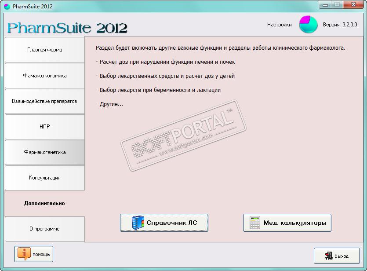Image resolution: width=367 pixels, height=271 pixels.
Task: Show the О программе tab
Action: point(45,229)
